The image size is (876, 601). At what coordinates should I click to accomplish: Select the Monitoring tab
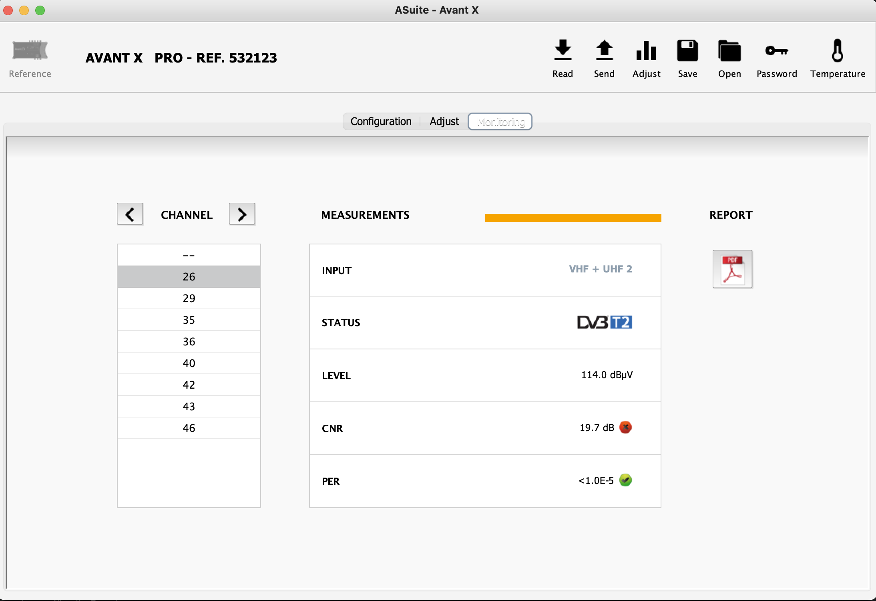tap(500, 121)
